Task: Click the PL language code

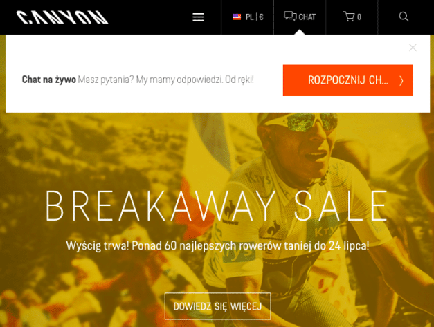Action: click(x=250, y=17)
